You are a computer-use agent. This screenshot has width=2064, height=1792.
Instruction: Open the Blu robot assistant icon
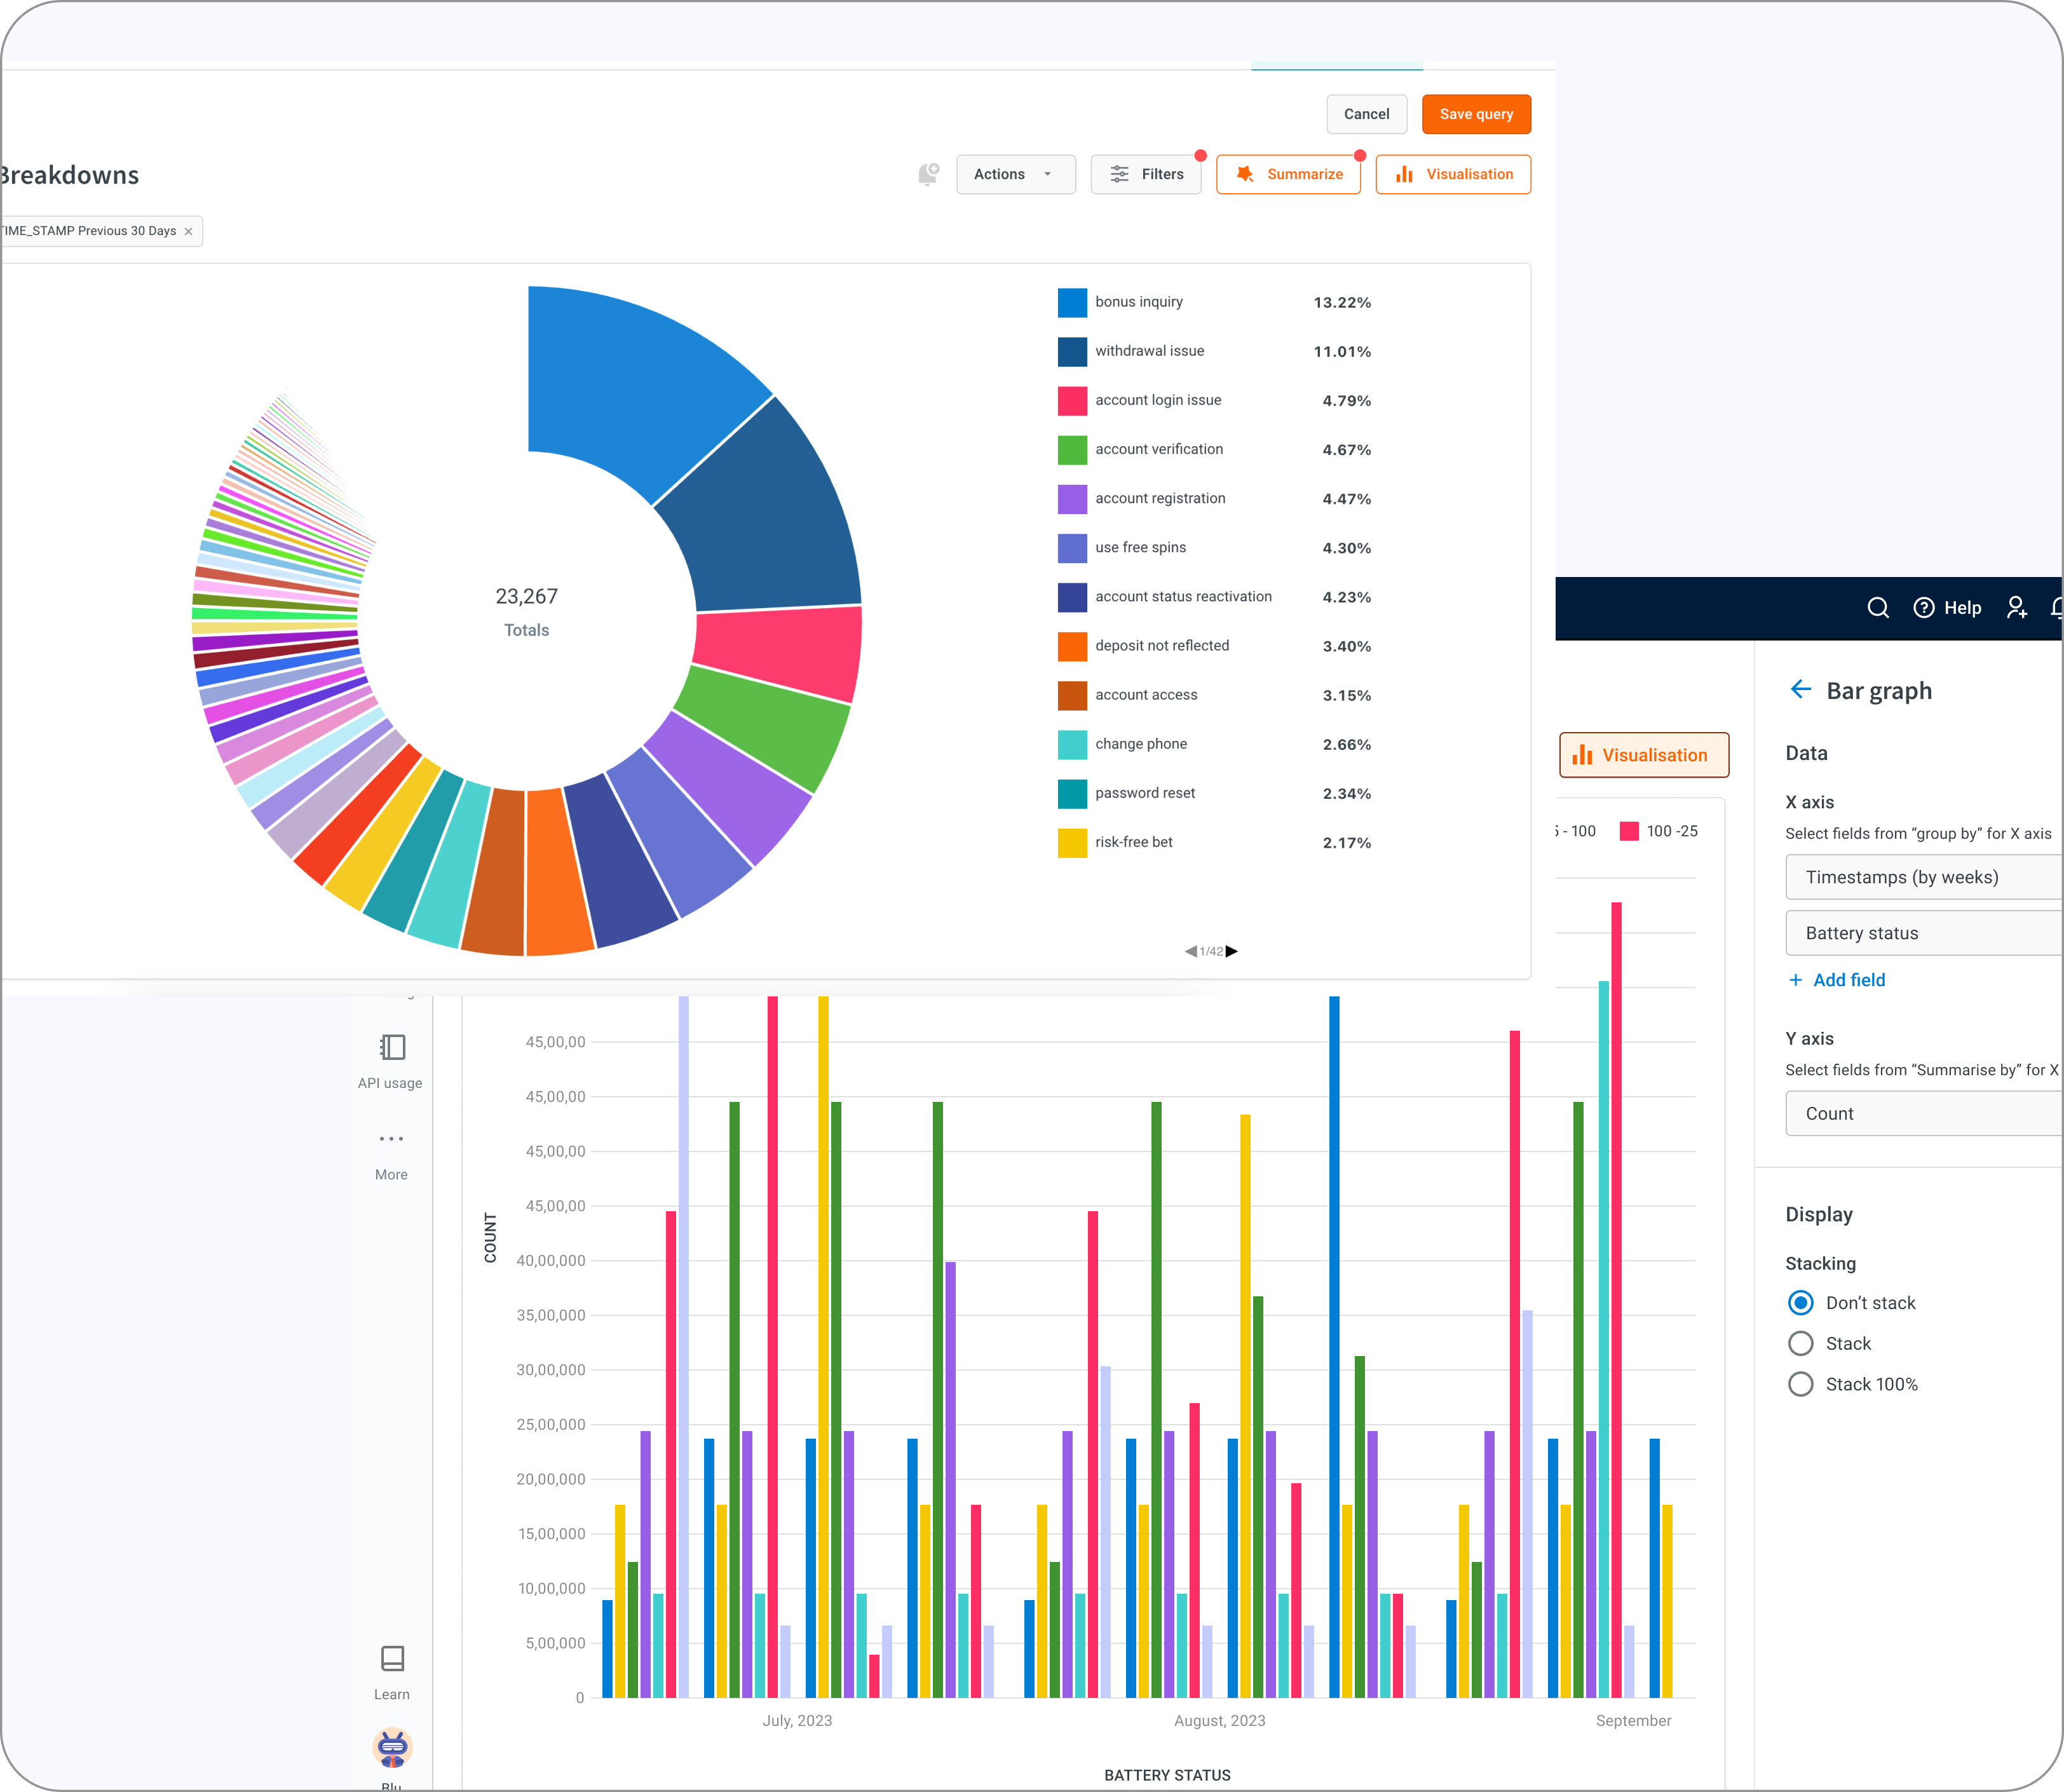[x=392, y=1747]
